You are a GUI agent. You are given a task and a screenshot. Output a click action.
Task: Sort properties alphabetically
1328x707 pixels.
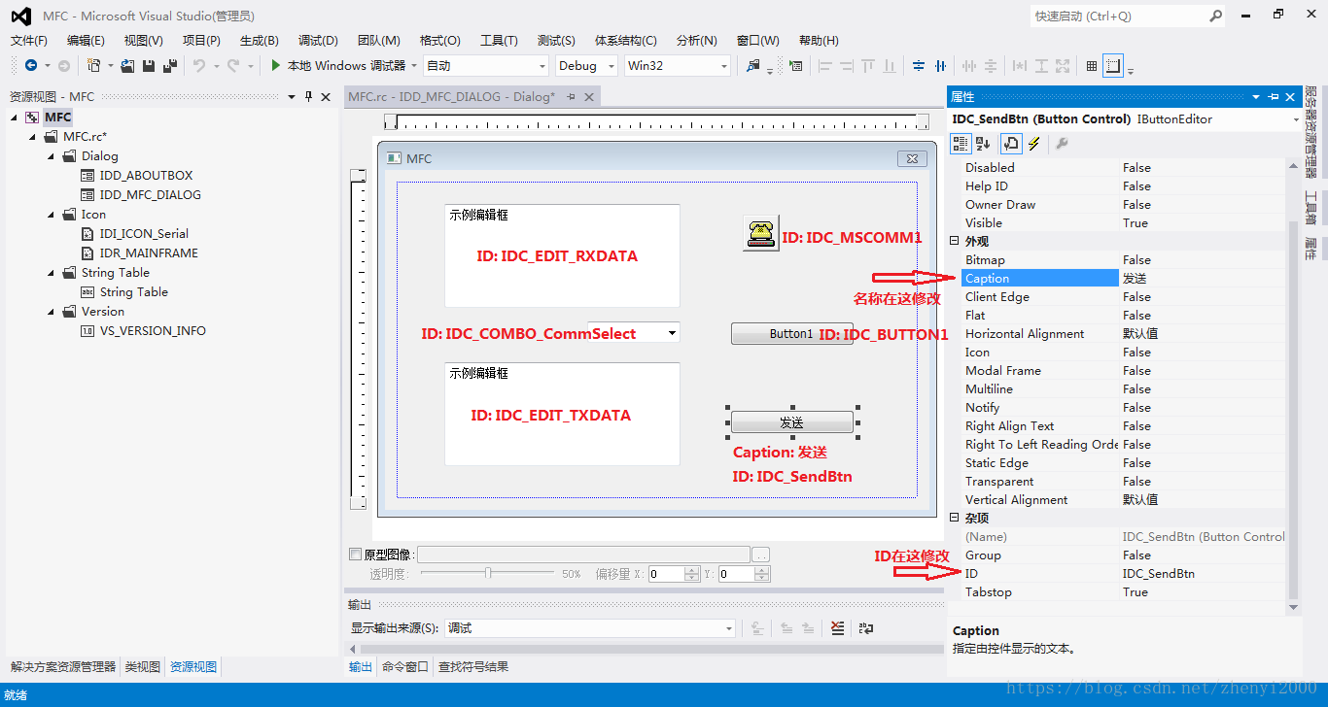click(x=983, y=143)
